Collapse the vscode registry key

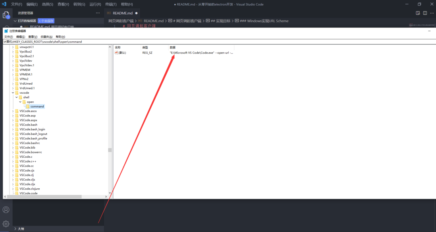click(13, 93)
